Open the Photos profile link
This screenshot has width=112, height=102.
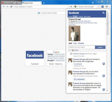click(x=81, y=43)
